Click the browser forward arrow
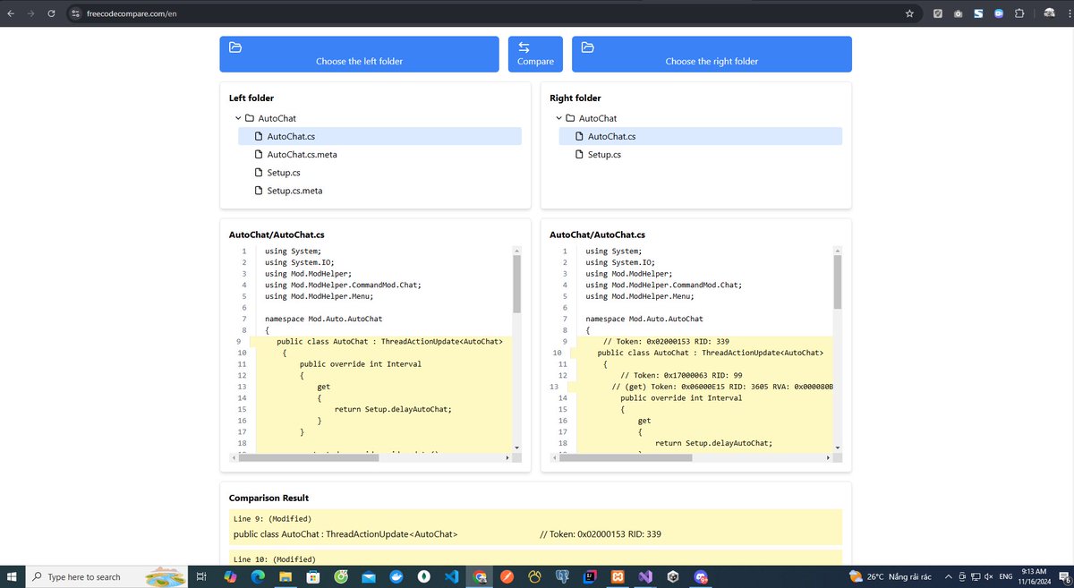 pyautogui.click(x=31, y=14)
